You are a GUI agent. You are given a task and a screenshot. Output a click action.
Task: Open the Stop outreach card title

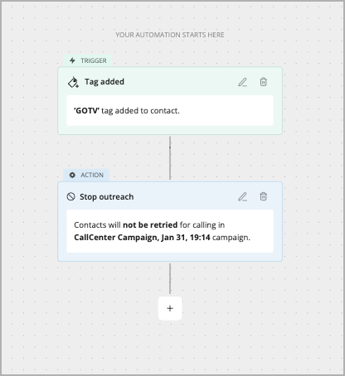(107, 197)
